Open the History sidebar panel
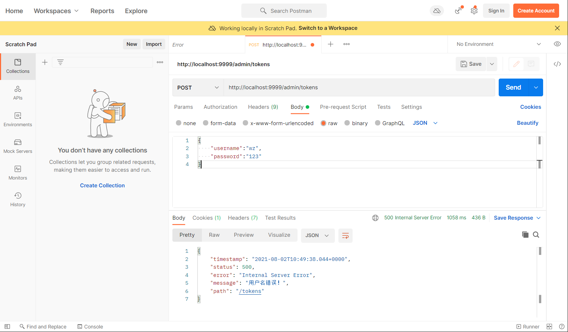This screenshot has width=568, height=332. pyautogui.click(x=18, y=199)
